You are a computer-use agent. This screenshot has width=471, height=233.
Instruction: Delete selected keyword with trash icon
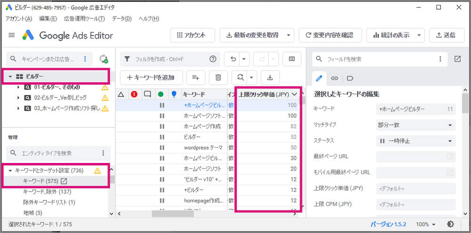[218, 78]
